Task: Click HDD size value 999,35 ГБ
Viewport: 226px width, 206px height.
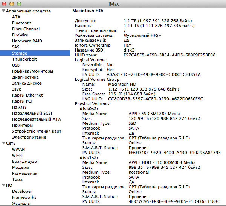Action: click(165, 167)
